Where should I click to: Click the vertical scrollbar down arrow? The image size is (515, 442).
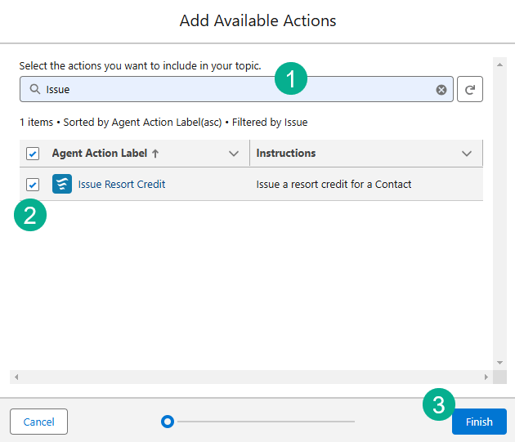click(x=499, y=362)
